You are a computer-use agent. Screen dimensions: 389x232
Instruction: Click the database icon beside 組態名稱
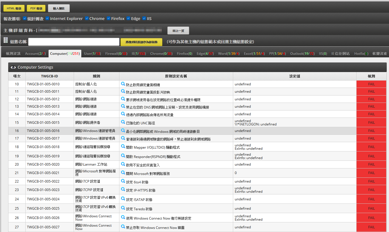6,41
